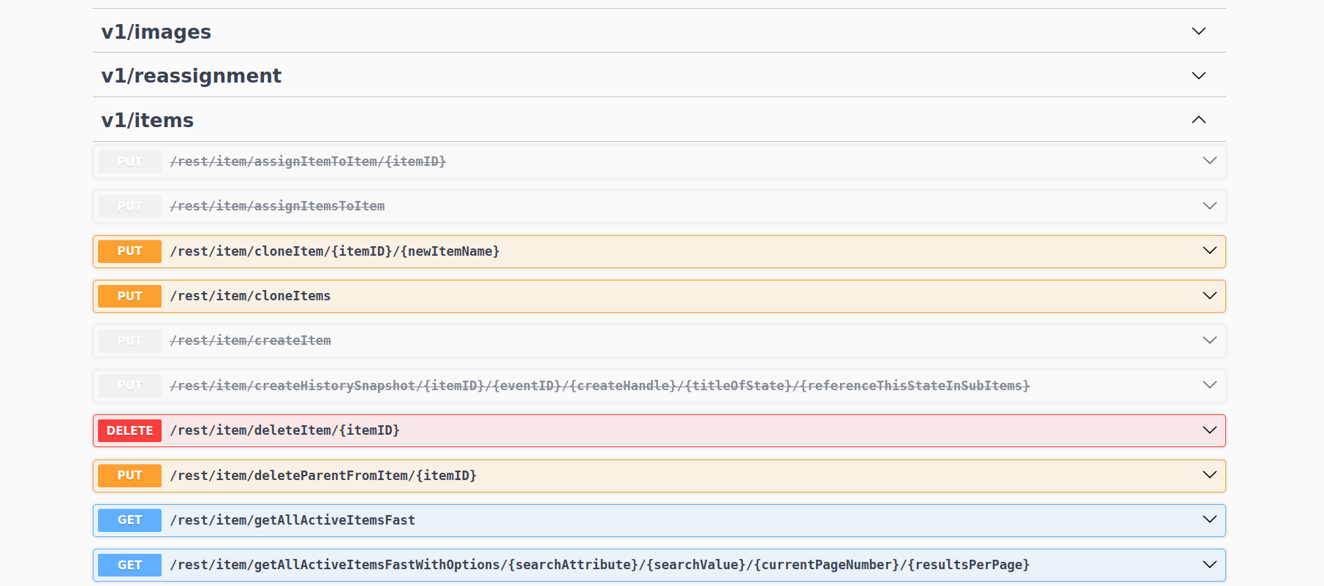Expand the v1/reassignment section chevron

pos(1198,76)
